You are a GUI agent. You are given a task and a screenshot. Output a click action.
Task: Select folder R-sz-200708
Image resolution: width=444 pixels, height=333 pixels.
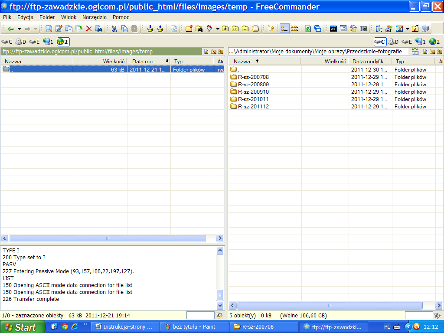(253, 77)
